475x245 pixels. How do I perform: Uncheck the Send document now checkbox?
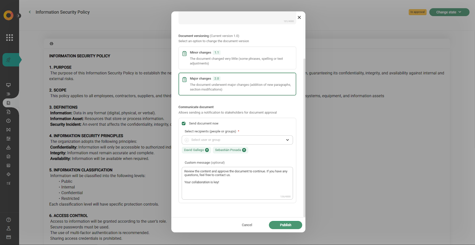coord(184,123)
